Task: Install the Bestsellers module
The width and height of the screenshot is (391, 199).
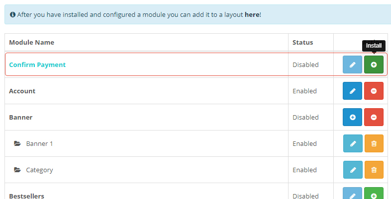Action: coord(374,195)
